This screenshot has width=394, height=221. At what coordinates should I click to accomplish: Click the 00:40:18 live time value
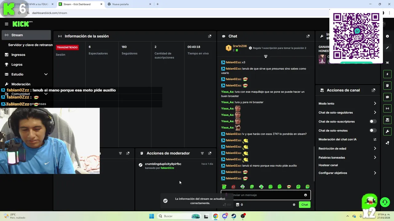click(194, 47)
